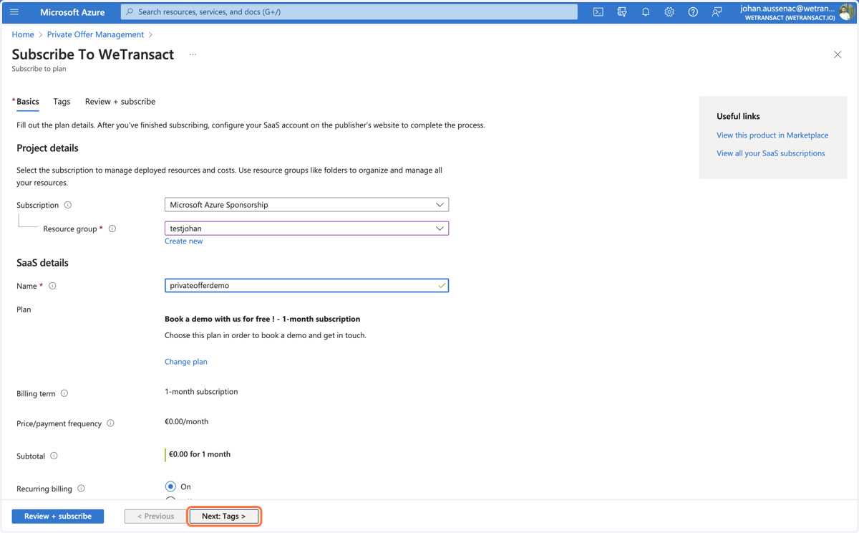The width and height of the screenshot is (859, 533).
Task: Click the magnifier icon in search bar
Action: click(130, 12)
